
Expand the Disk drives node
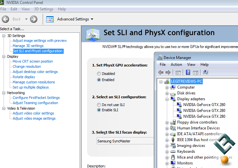(167, 93)
